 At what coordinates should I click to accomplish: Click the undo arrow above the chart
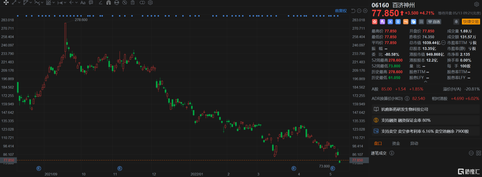click(x=353, y=11)
